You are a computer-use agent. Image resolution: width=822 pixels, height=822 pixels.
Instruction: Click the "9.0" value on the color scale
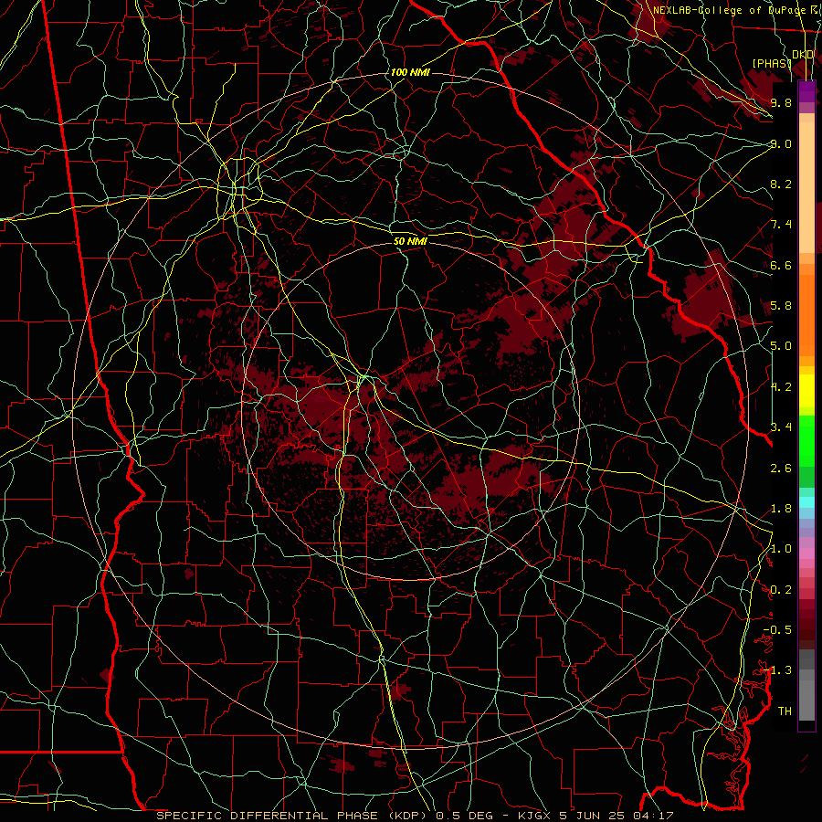click(781, 143)
